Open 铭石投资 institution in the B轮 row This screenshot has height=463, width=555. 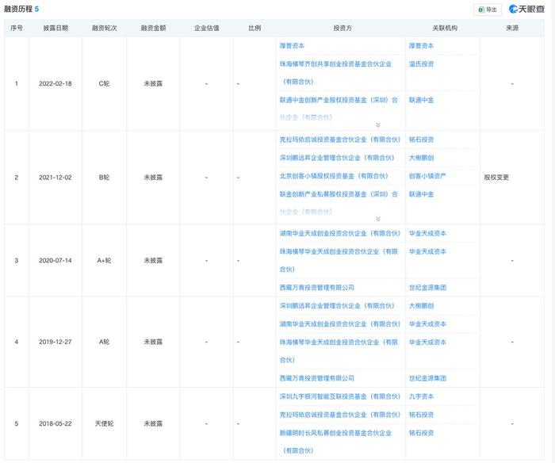421,140
